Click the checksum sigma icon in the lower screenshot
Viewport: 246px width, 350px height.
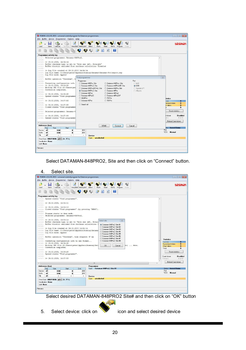[108, 192]
